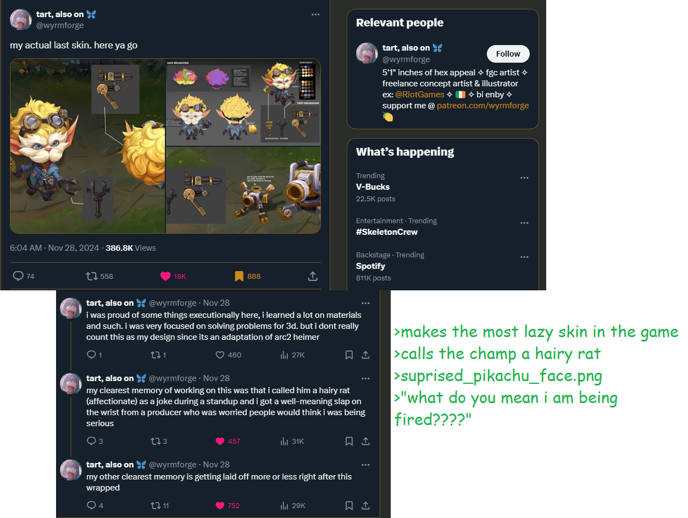
Task: Follow tart from Relevant people panel
Action: point(508,54)
